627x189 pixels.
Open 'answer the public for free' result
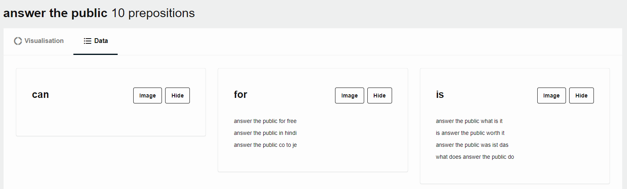[265, 121]
